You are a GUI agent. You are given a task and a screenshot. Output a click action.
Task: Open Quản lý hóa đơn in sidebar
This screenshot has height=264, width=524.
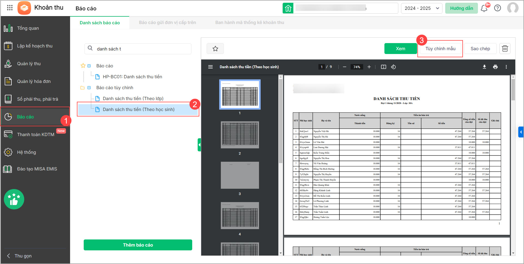pyautogui.click(x=34, y=81)
